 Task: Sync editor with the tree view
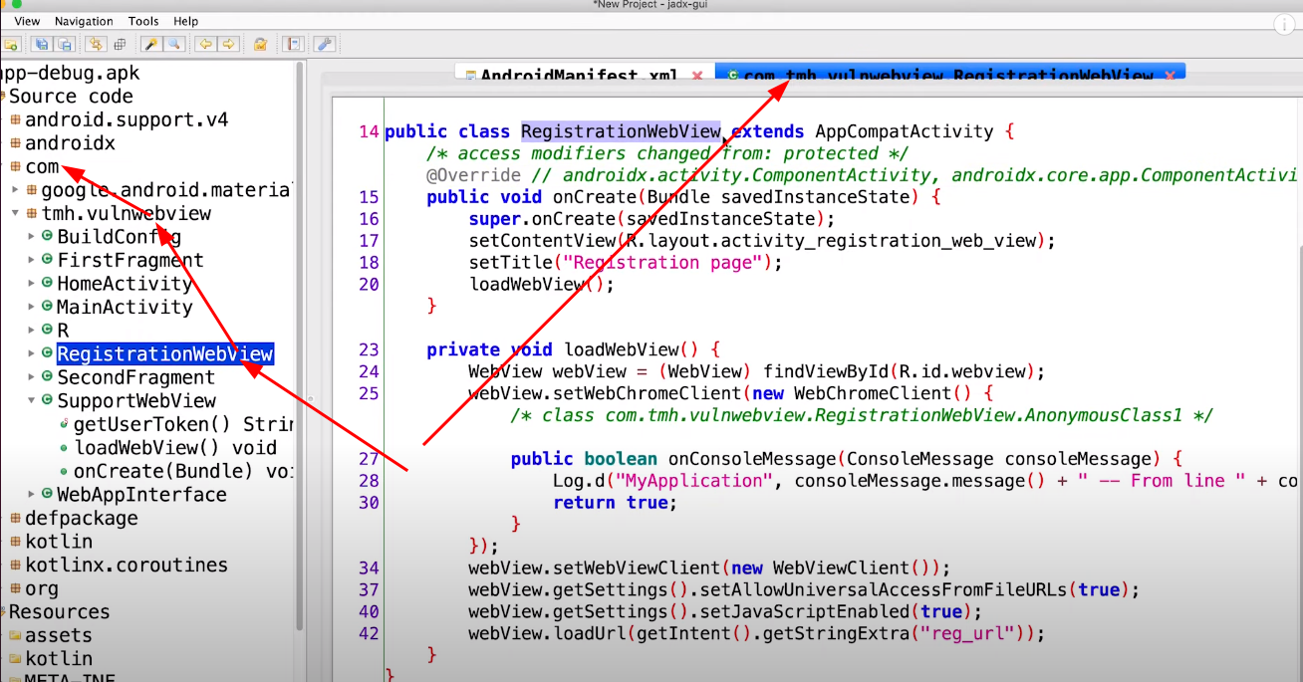(x=96, y=44)
